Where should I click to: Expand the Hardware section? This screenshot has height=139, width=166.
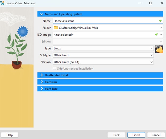pos(100,82)
